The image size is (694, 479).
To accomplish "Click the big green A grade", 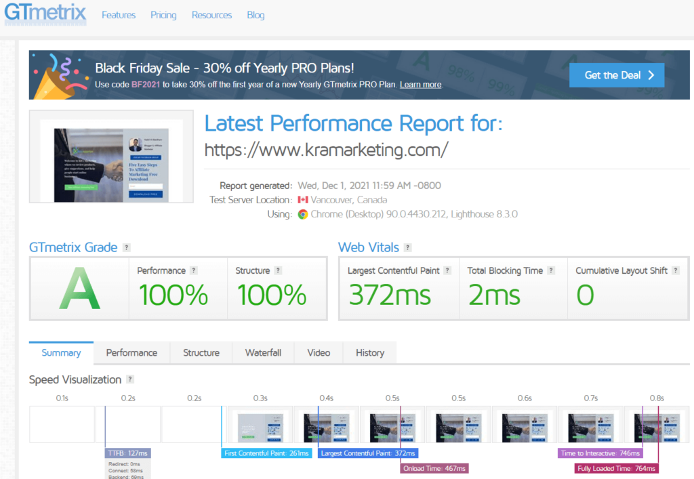I will [80, 289].
